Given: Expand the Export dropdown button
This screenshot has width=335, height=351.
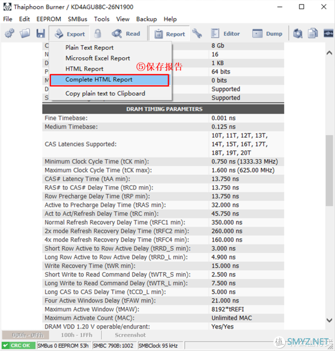Looking at the screenshot, I should (x=69, y=33).
